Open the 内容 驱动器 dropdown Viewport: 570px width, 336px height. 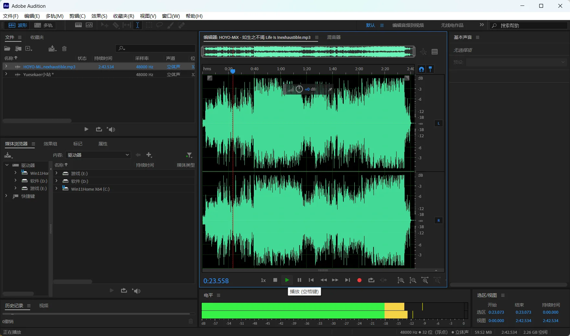click(98, 155)
